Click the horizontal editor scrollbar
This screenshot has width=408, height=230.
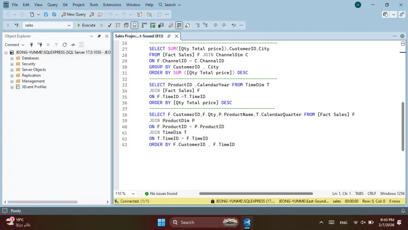pos(256,194)
